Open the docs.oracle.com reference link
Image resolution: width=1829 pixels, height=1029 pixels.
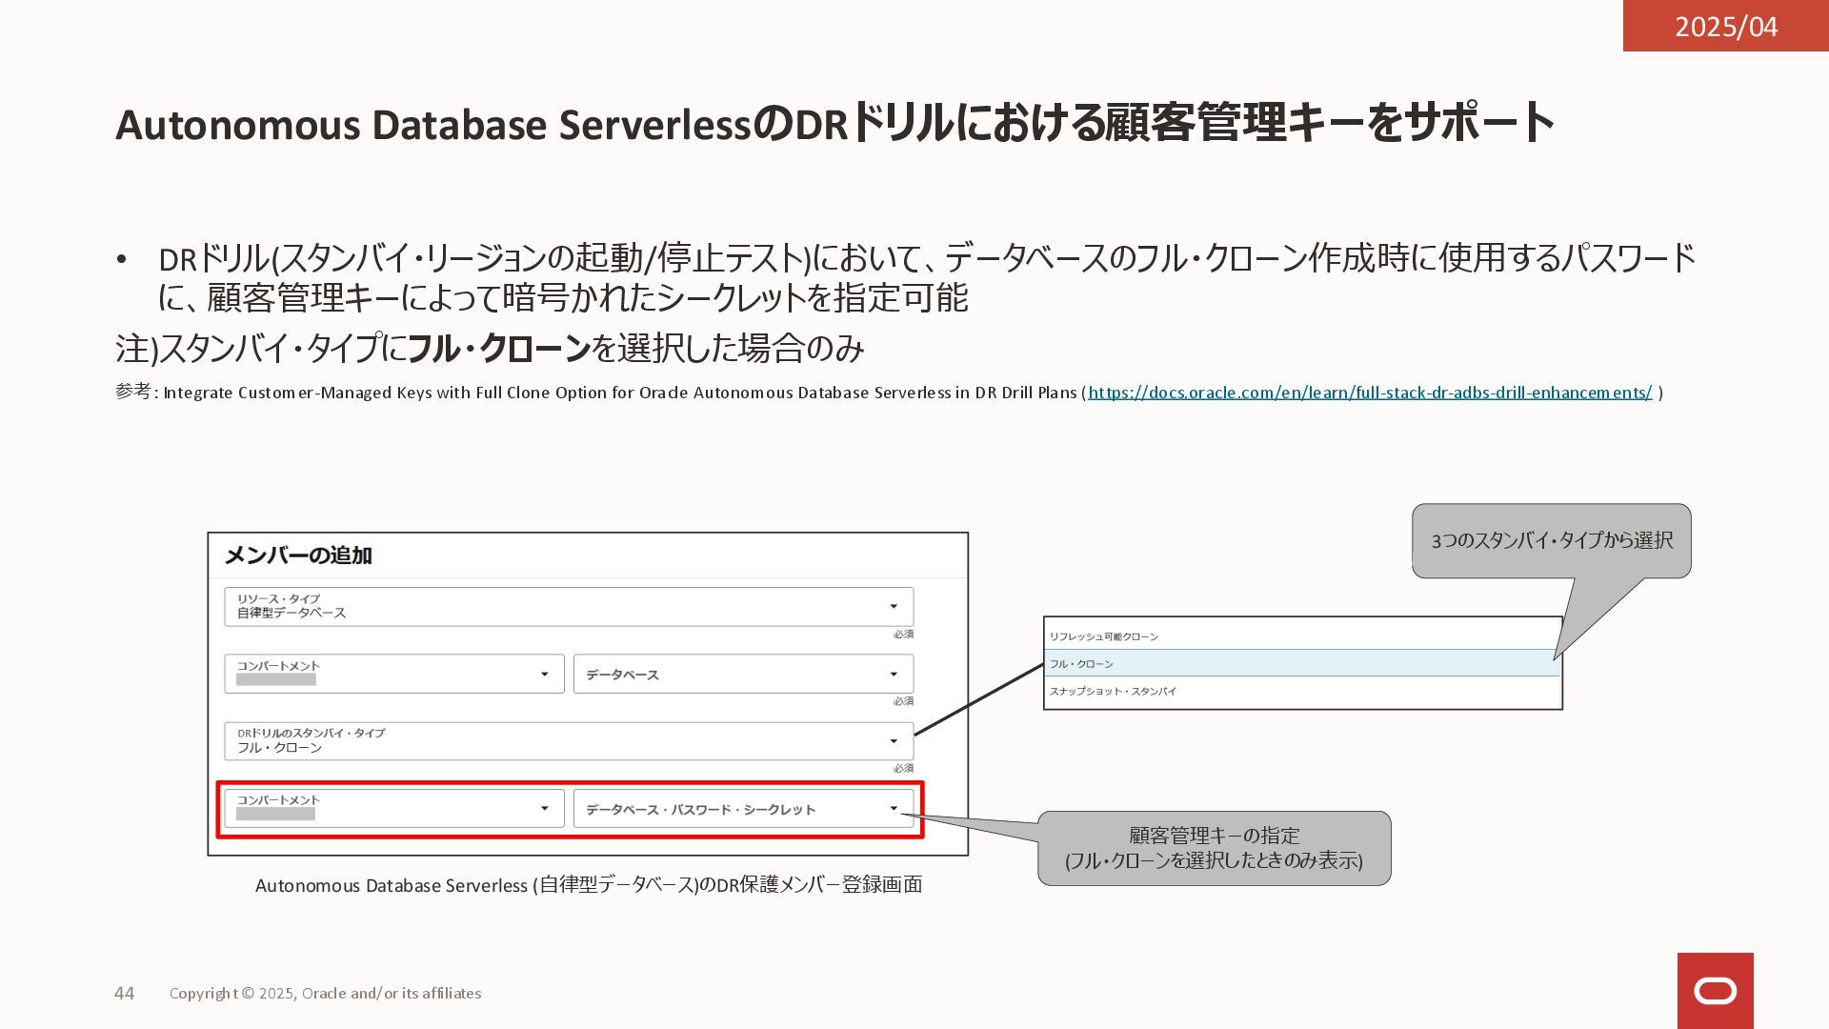(x=1370, y=393)
